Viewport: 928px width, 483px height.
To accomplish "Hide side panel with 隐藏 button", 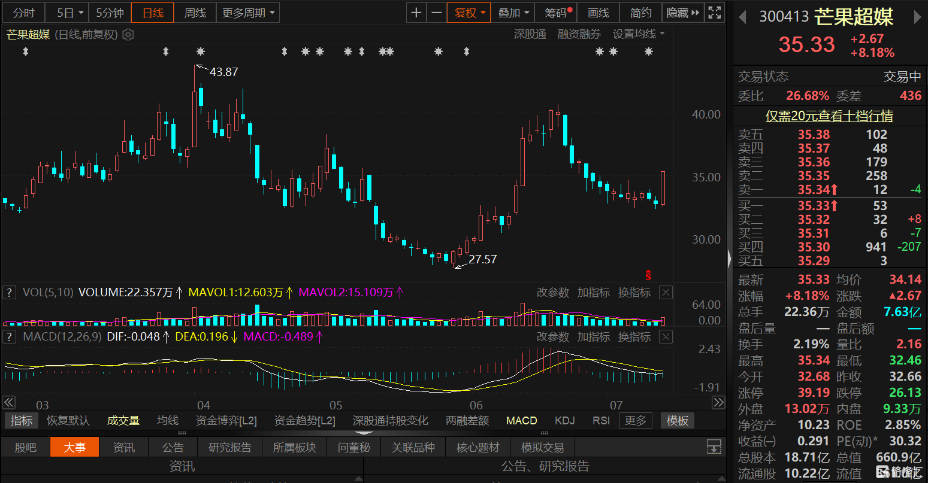I will (682, 13).
